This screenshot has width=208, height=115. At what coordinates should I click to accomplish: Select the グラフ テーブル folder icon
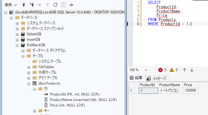(x=34, y=78)
